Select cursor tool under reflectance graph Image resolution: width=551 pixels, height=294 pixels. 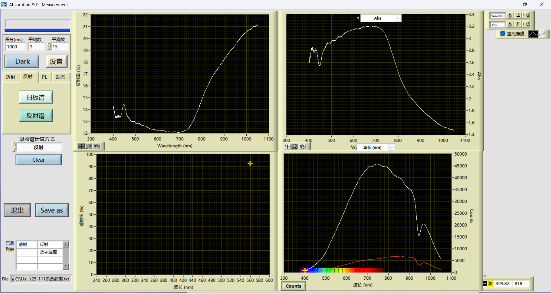(x=81, y=146)
